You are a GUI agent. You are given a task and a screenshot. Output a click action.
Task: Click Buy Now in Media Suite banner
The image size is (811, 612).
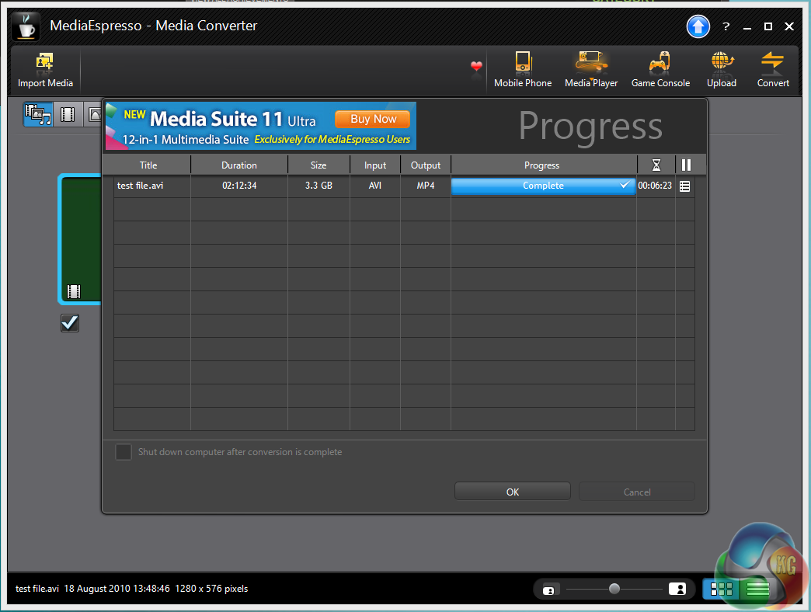point(373,119)
